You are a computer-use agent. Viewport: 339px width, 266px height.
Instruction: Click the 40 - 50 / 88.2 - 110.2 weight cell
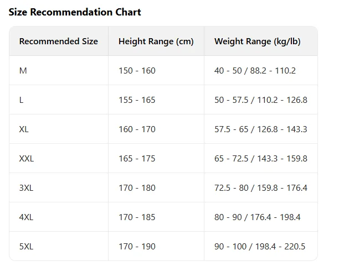pyautogui.click(x=255, y=71)
